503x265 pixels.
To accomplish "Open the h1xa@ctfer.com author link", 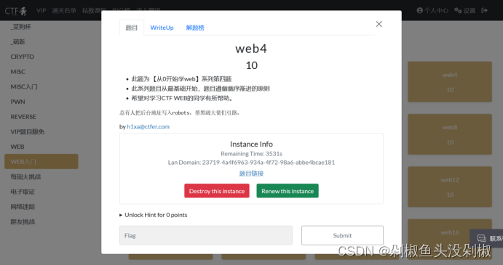I will click(x=148, y=126).
